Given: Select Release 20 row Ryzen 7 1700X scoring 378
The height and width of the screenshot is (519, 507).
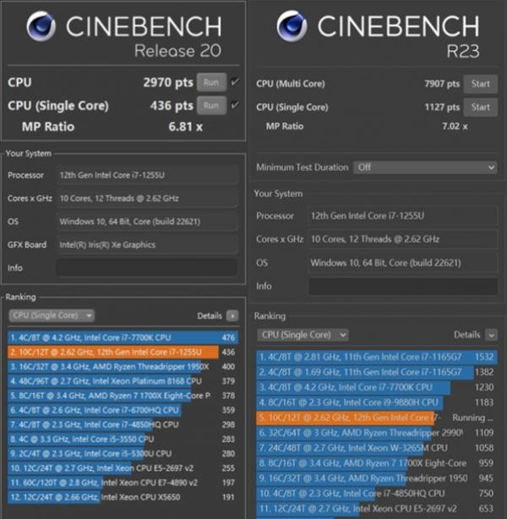Looking at the screenshot, I should click(123, 396).
